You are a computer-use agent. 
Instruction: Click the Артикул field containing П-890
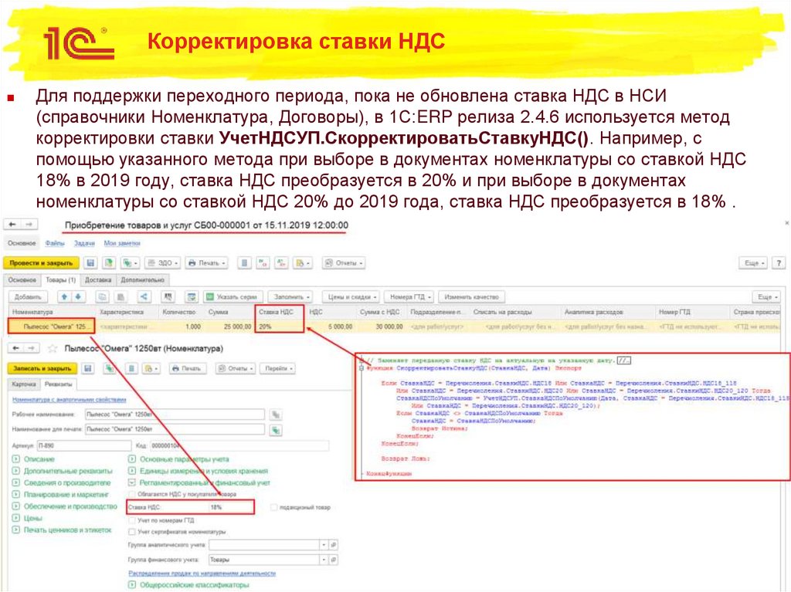[83, 446]
